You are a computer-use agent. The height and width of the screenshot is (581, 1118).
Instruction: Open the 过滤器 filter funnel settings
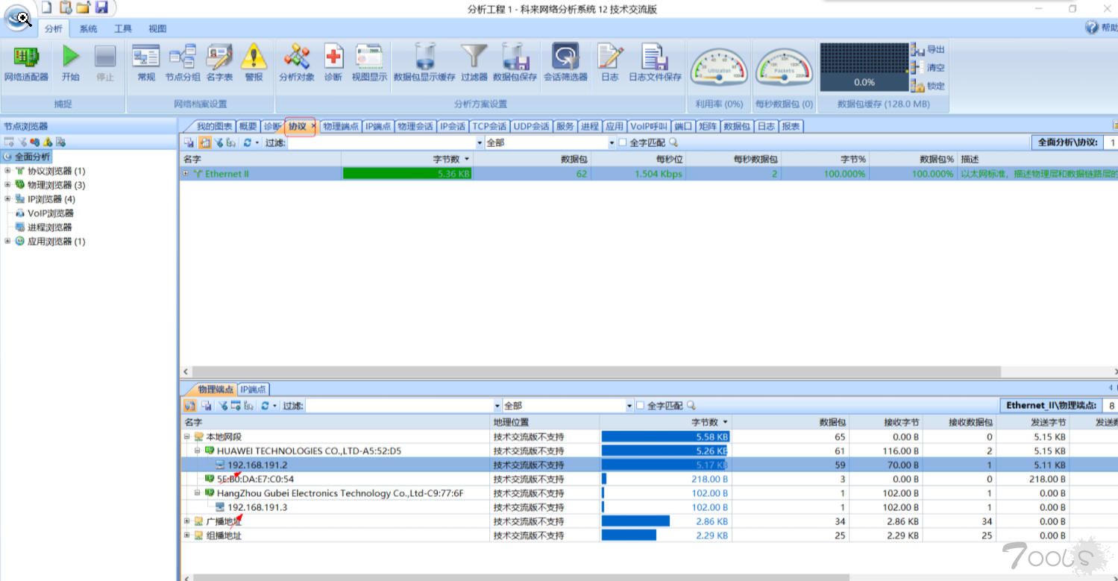474,63
